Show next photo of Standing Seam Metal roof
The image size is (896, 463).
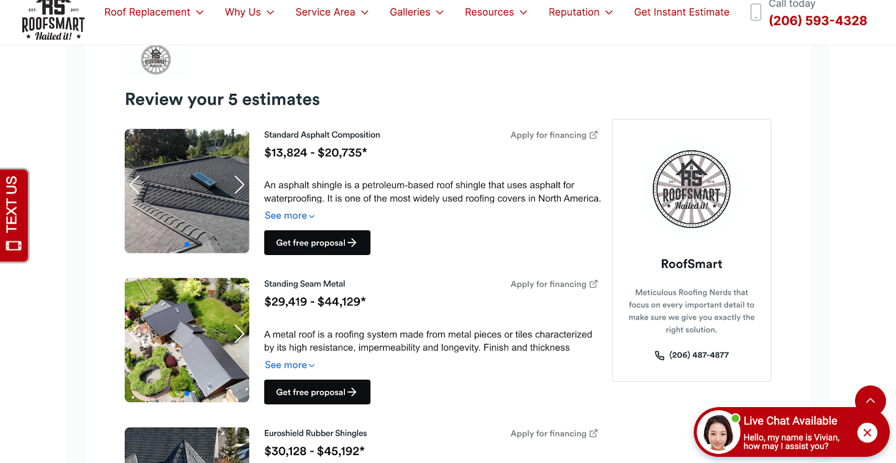(239, 334)
